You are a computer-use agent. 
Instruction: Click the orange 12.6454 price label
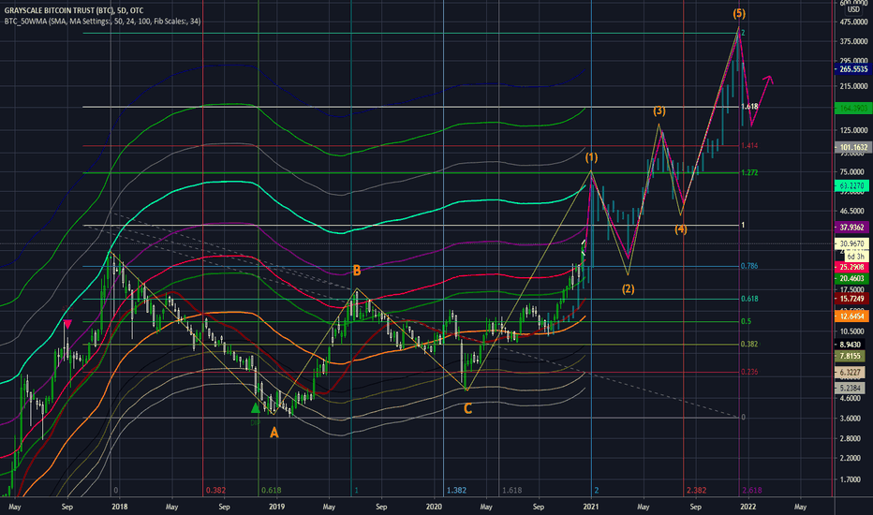click(853, 316)
